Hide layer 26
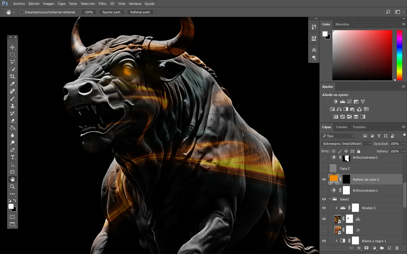The height and width of the screenshot is (254, 407). tap(324, 219)
